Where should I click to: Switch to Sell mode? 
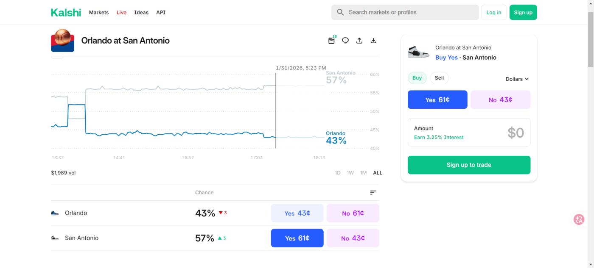coord(439,78)
